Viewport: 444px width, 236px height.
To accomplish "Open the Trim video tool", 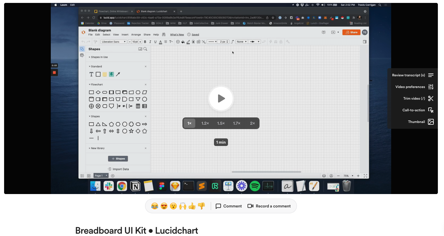I will pyautogui.click(x=418, y=98).
